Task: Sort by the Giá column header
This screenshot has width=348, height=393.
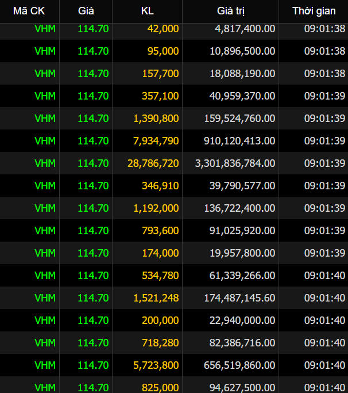Action: coord(86,11)
